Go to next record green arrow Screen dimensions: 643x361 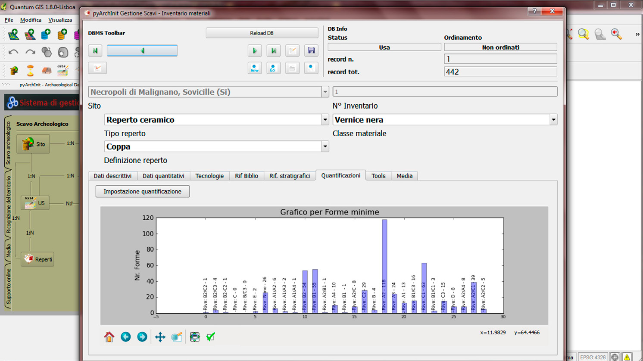tap(255, 50)
